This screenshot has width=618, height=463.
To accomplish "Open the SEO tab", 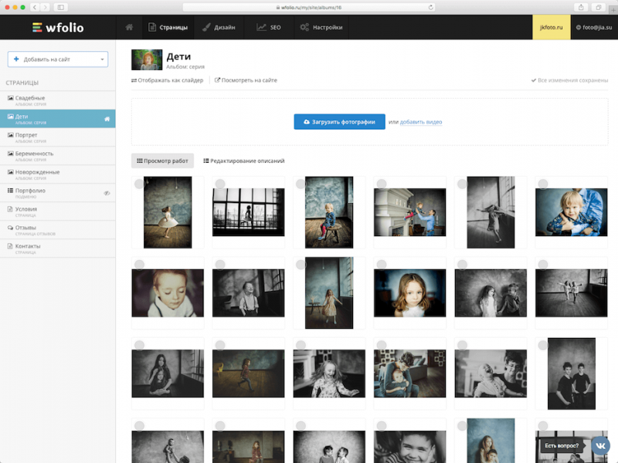I will click(268, 27).
